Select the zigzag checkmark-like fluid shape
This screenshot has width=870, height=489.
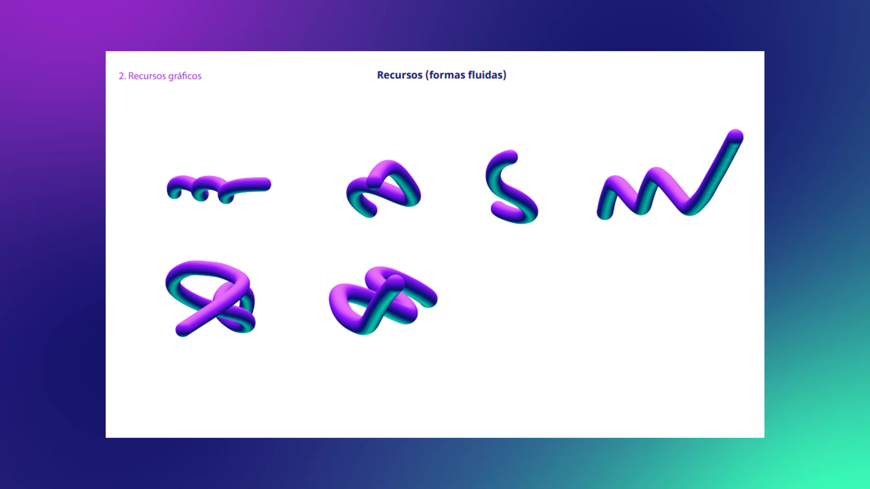coord(670,175)
